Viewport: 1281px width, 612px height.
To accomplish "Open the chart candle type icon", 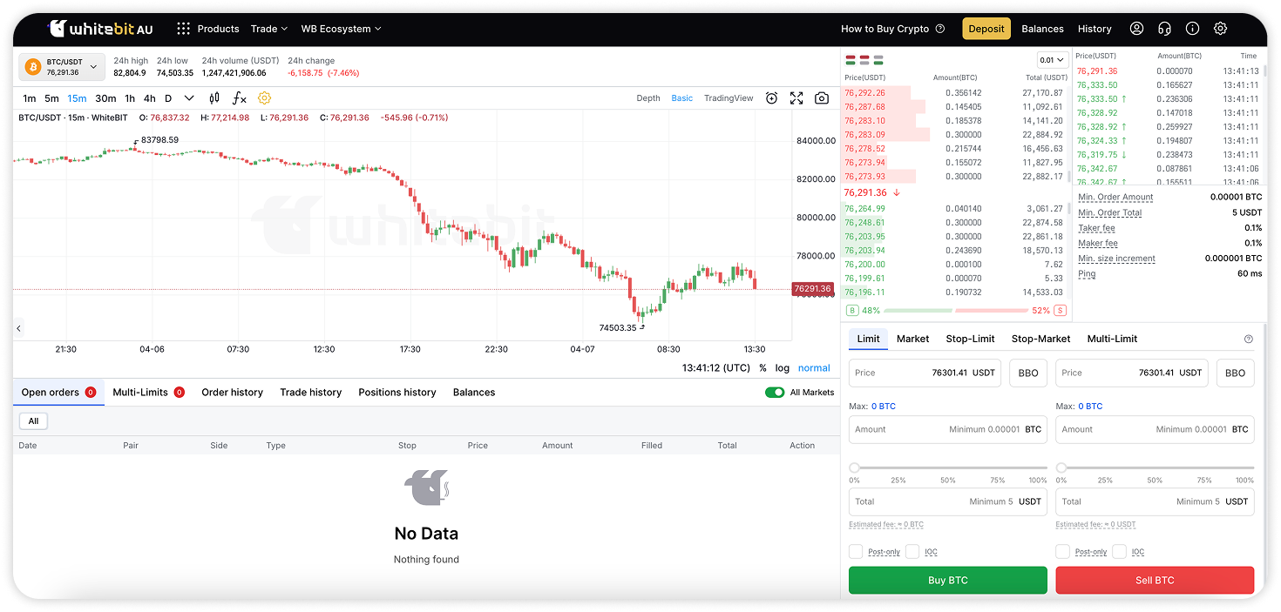I will (214, 98).
